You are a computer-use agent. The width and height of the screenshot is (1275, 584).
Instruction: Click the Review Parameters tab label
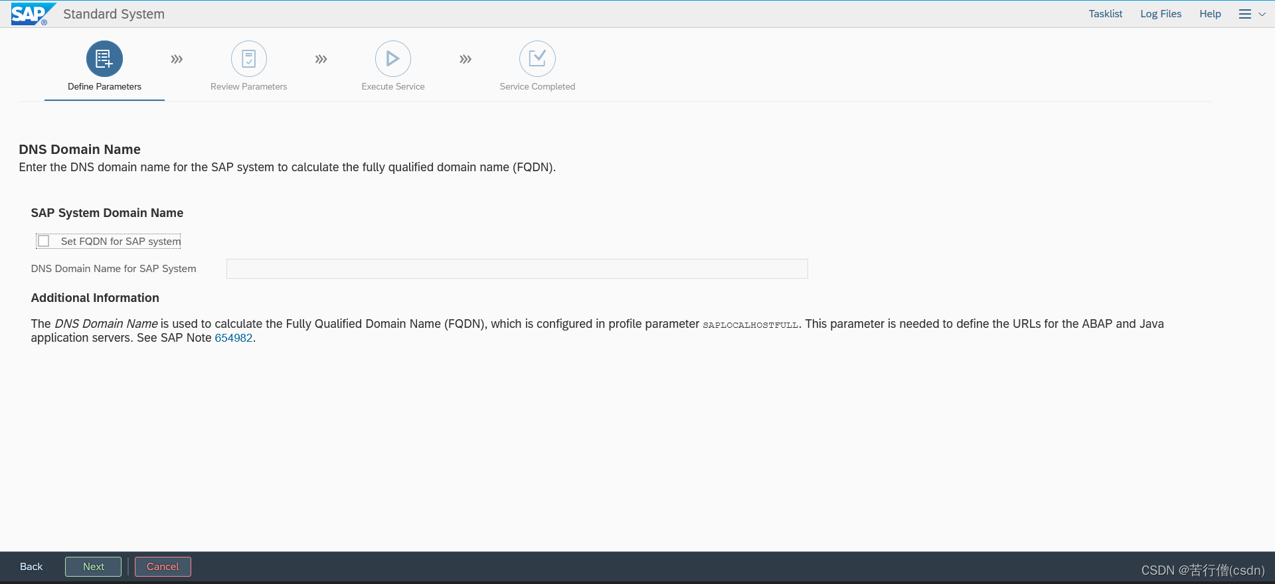249,86
